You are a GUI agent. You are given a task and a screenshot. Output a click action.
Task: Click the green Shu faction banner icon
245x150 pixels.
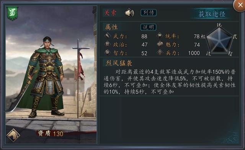click(12, 13)
